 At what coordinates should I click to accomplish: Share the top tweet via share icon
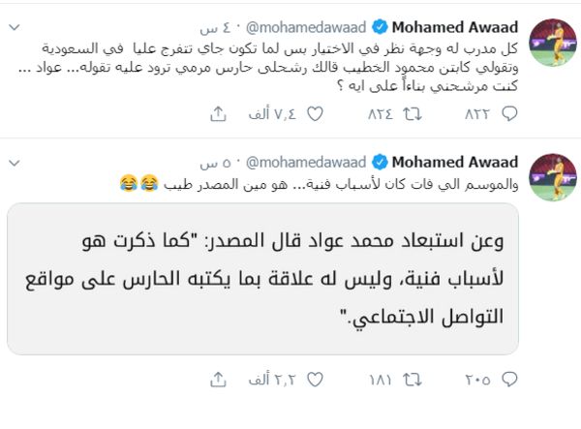pyautogui.click(x=217, y=114)
